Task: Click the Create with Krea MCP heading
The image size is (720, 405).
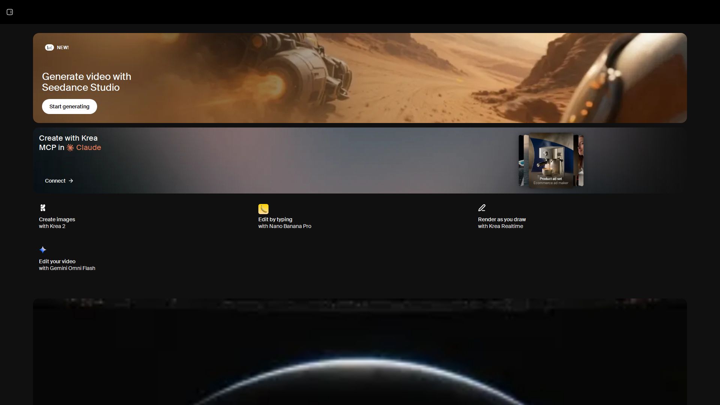Action: [x=70, y=143]
